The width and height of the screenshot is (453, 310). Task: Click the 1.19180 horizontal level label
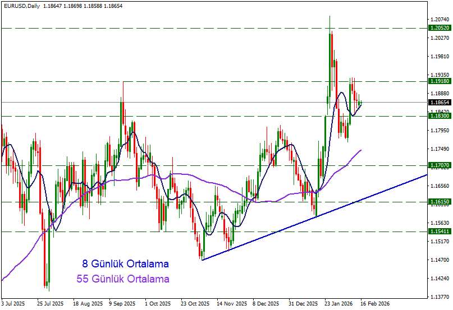point(439,81)
